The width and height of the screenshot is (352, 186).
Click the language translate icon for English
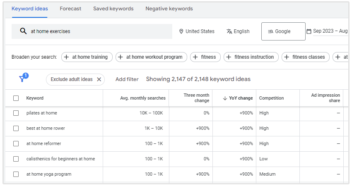pos(229,31)
